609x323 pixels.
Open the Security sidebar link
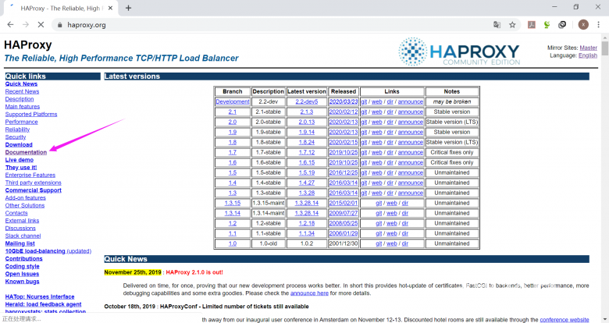pyautogui.click(x=16, y=137)
